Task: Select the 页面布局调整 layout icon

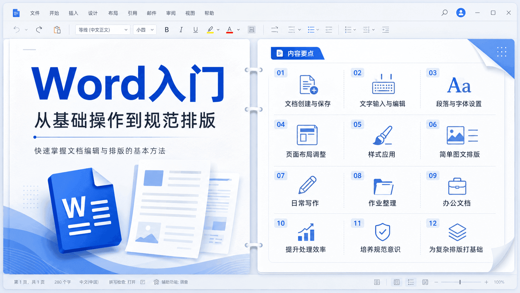Action: click(307, 135)
